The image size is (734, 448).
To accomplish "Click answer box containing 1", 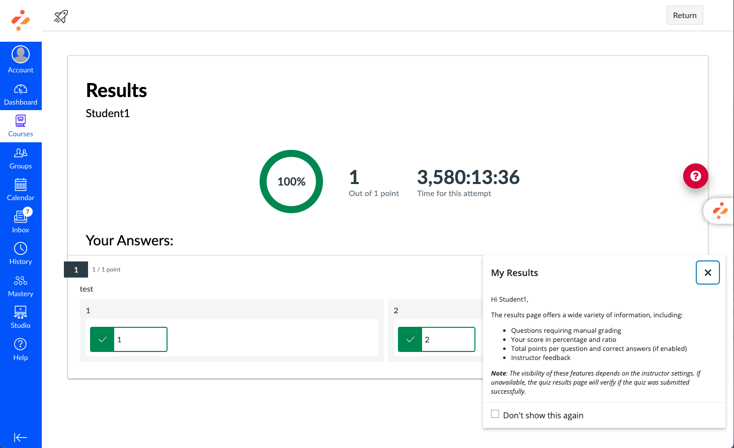I will [x=129, y=339].
